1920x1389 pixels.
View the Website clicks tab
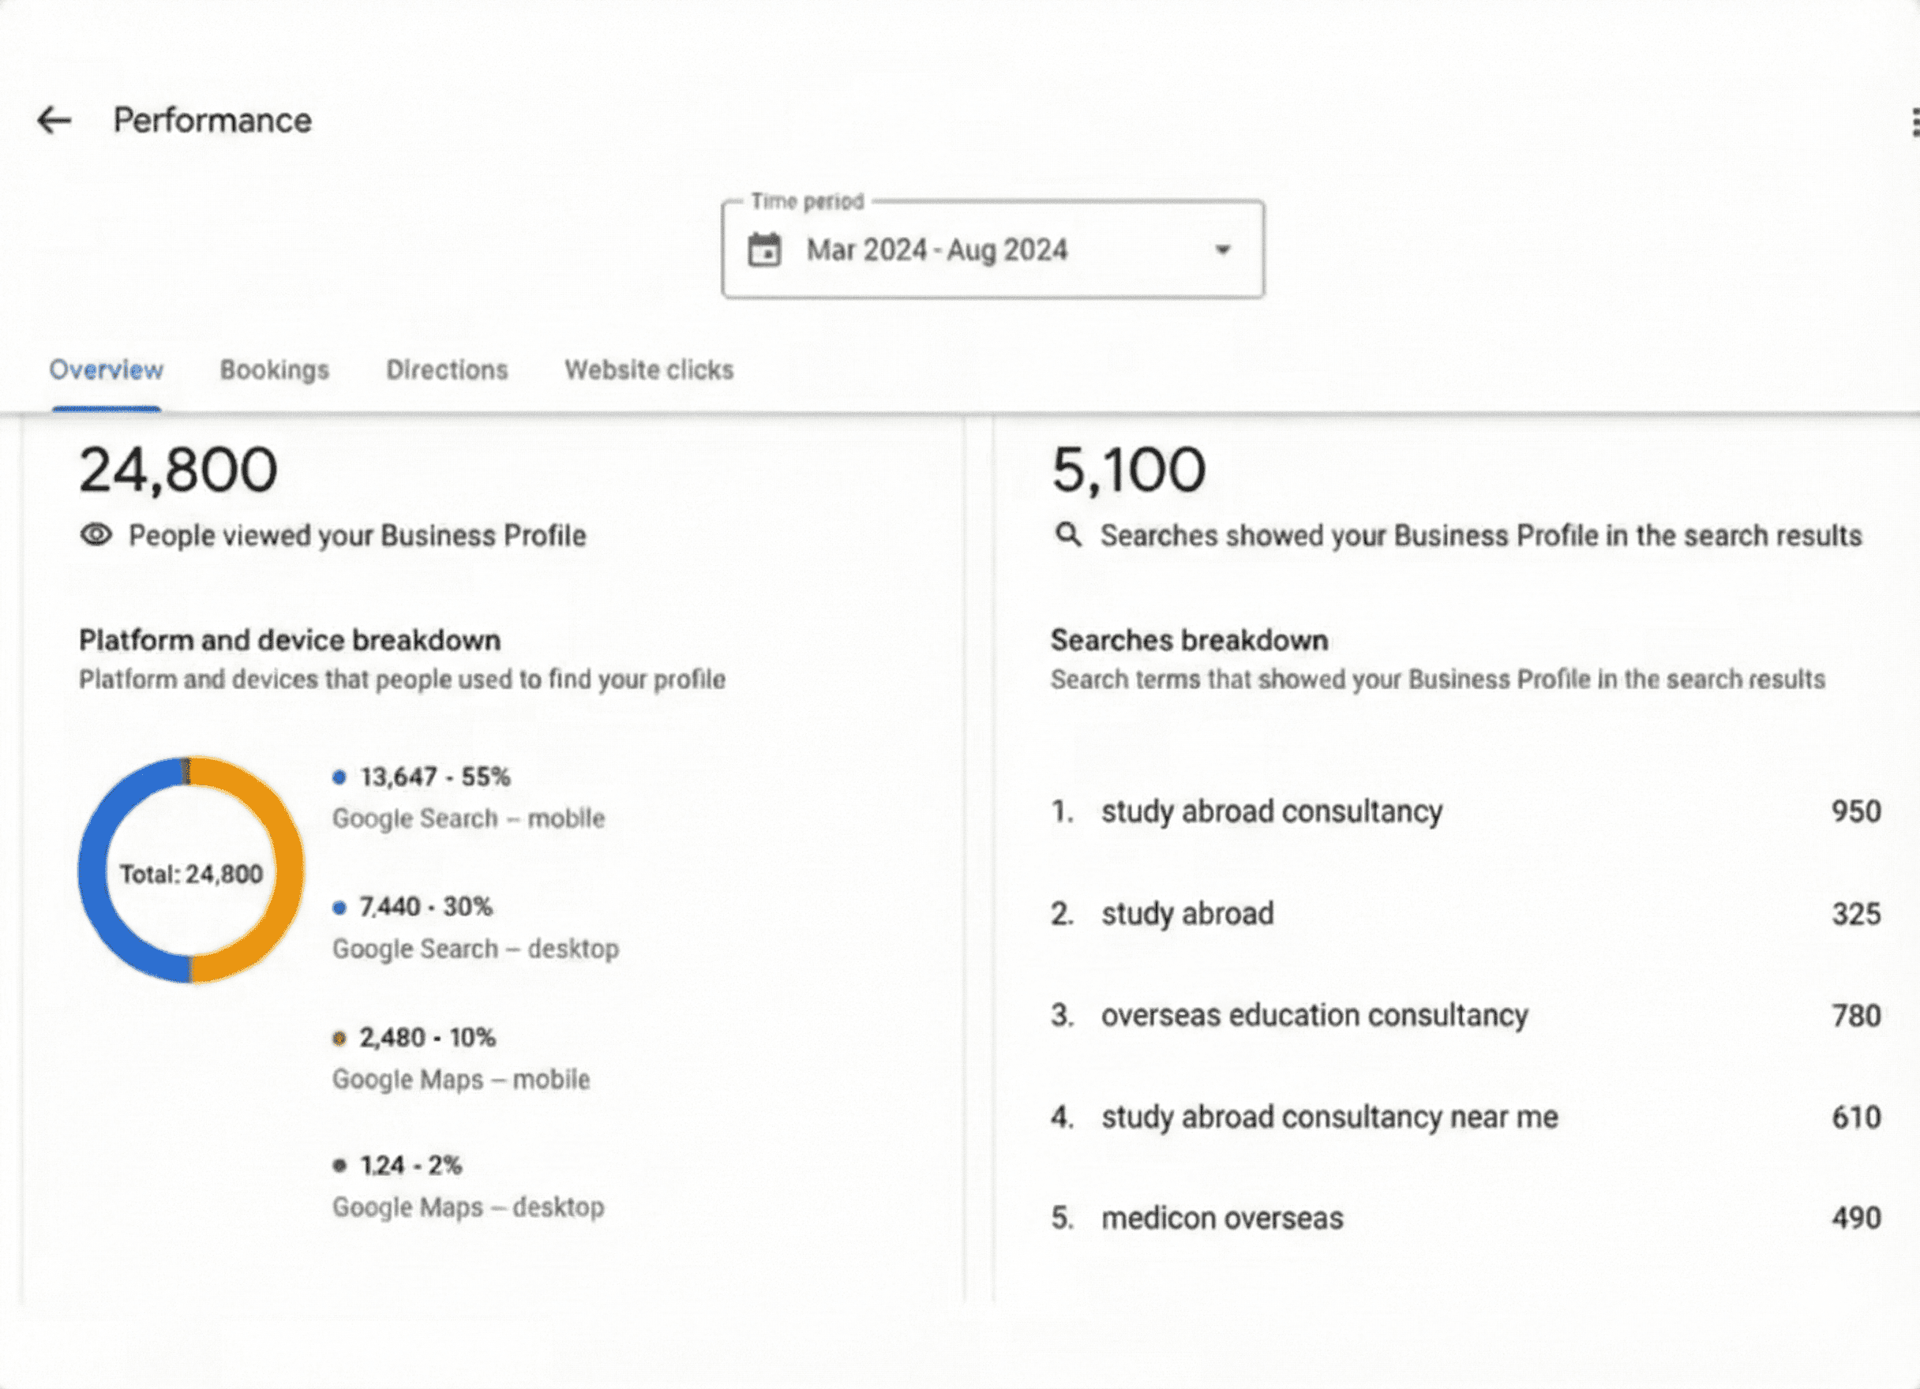pyautogui.click(x=648, y=370)
